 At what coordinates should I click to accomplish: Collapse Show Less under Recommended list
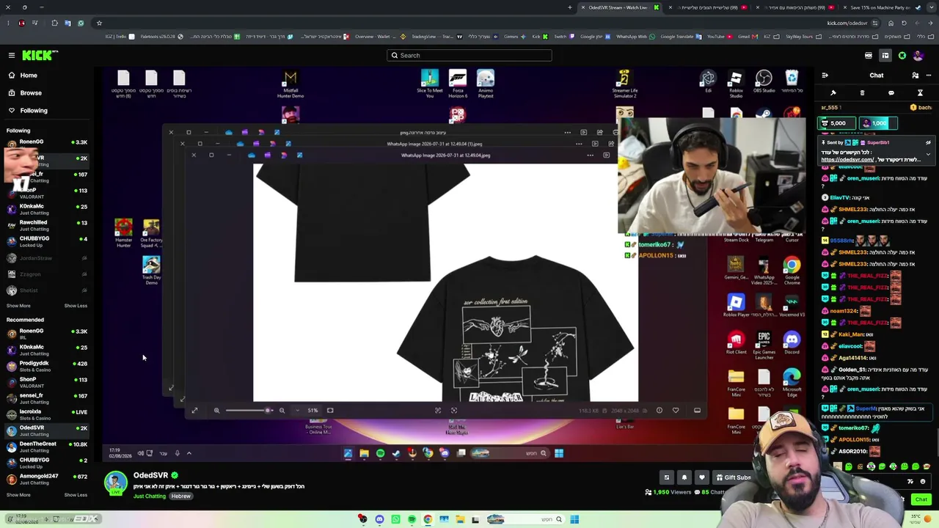[x=76, y=495]
